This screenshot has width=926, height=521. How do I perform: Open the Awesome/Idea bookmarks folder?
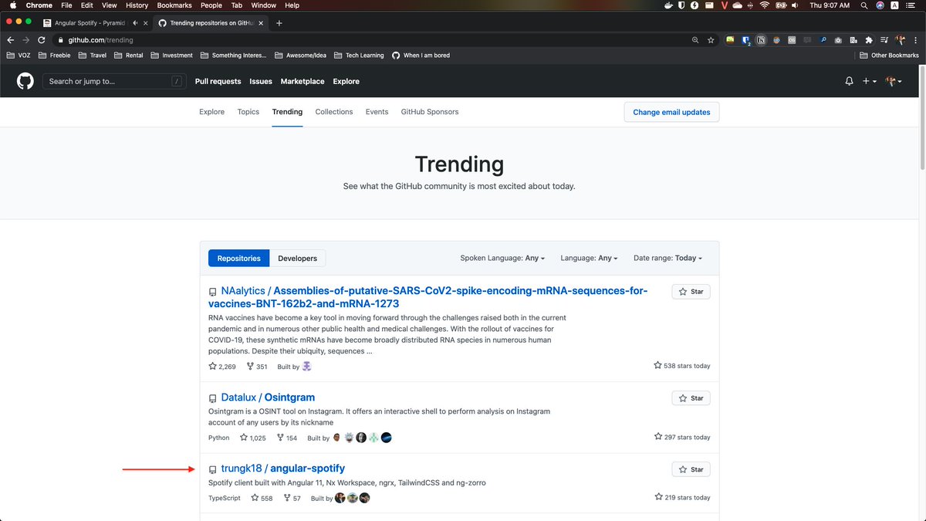[x=299, y=56]
